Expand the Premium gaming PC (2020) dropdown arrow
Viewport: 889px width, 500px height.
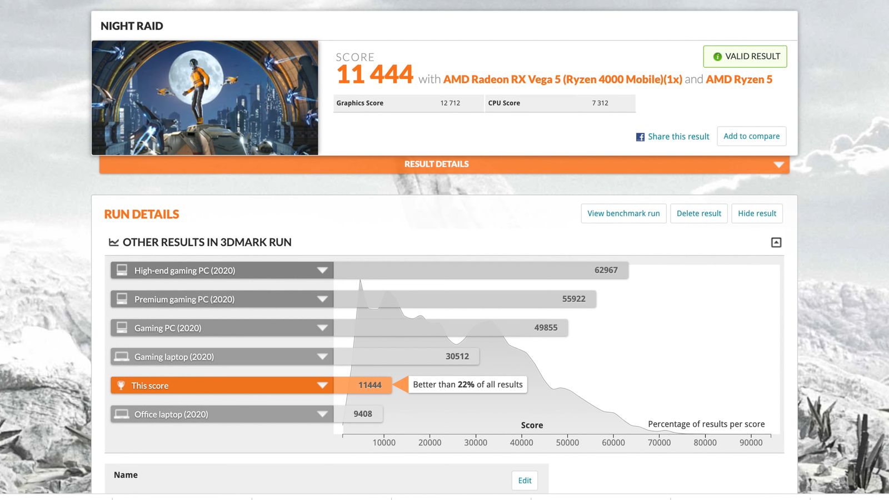(x=322, y=299)
